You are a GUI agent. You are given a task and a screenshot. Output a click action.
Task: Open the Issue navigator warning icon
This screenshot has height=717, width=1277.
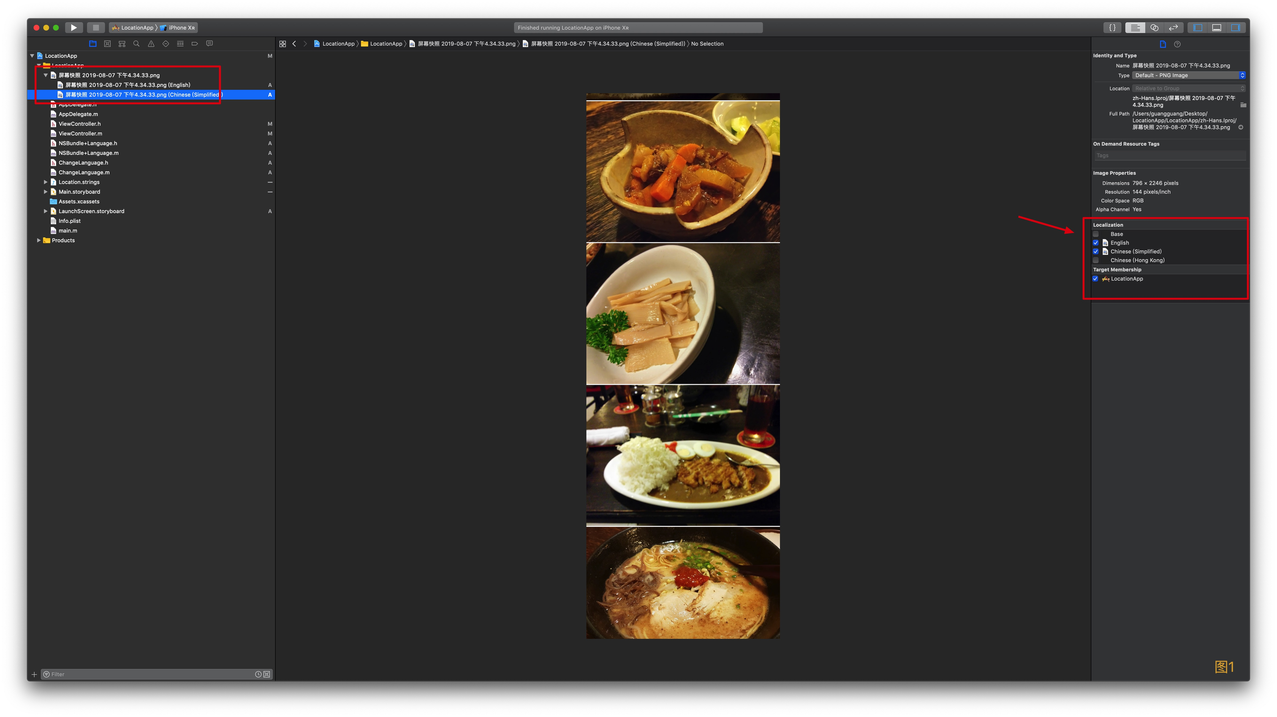coord(151,43)
